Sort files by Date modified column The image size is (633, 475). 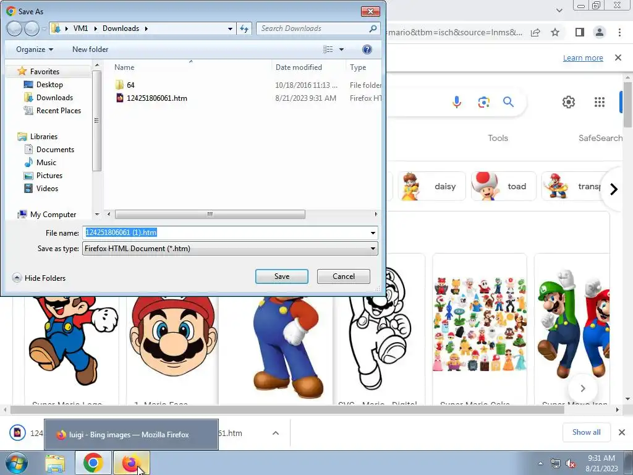299,67
